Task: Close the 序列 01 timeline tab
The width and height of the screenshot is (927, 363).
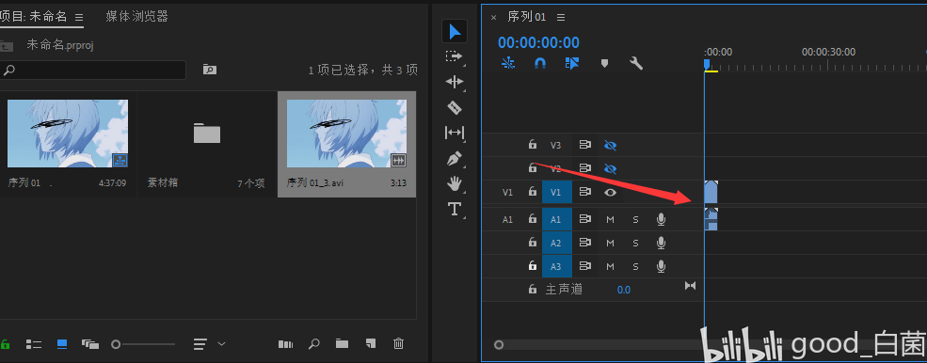Action: [x=494, y=18]
